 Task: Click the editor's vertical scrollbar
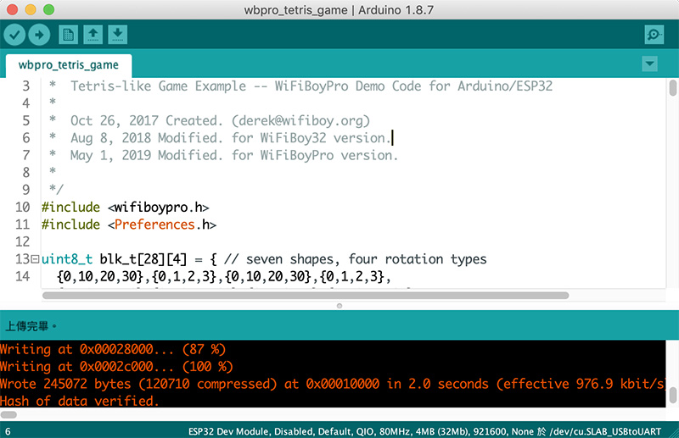(x=672, y=89)
